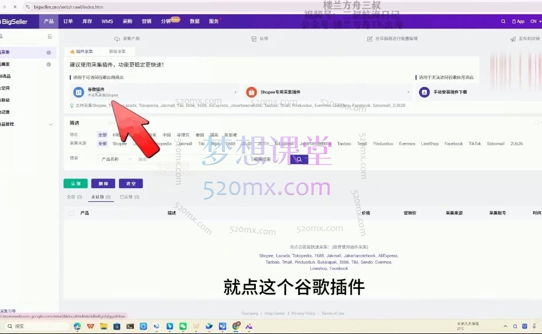This screenshot has width=542, height=334.
Task: Click the 清空 button
Action: [x=130, y=184]
